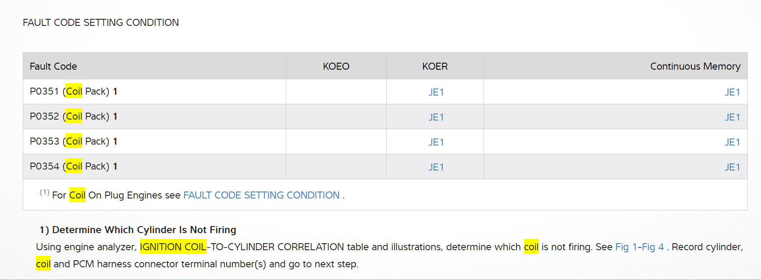
Task: Follow the KOER JE1 link for P0354
Action: [x=436, y=167]
